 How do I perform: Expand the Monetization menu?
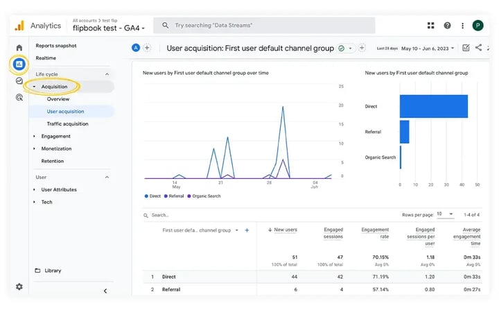pos(35,149)
